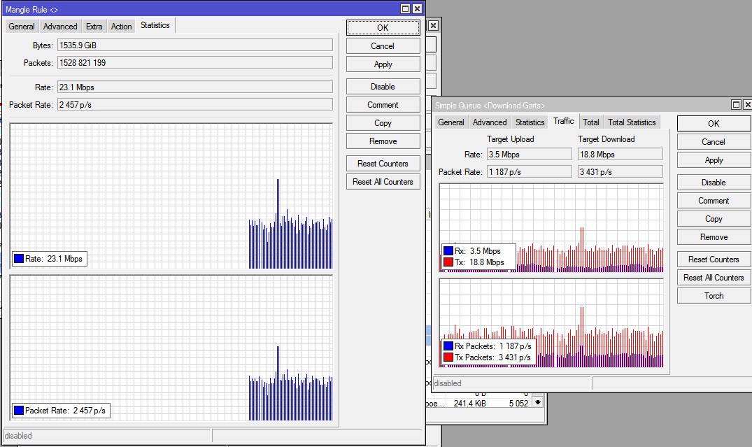Open Total tab in Simple Queue
Image resolution: width=752 pixels, height=447 pixels.
pyautogui.click(x=591, y=122)
